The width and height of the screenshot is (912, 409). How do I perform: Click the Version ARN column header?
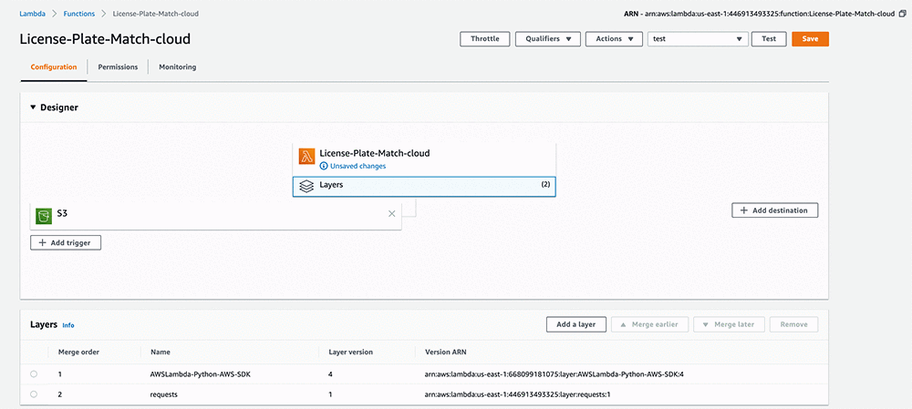pos(446,352)
